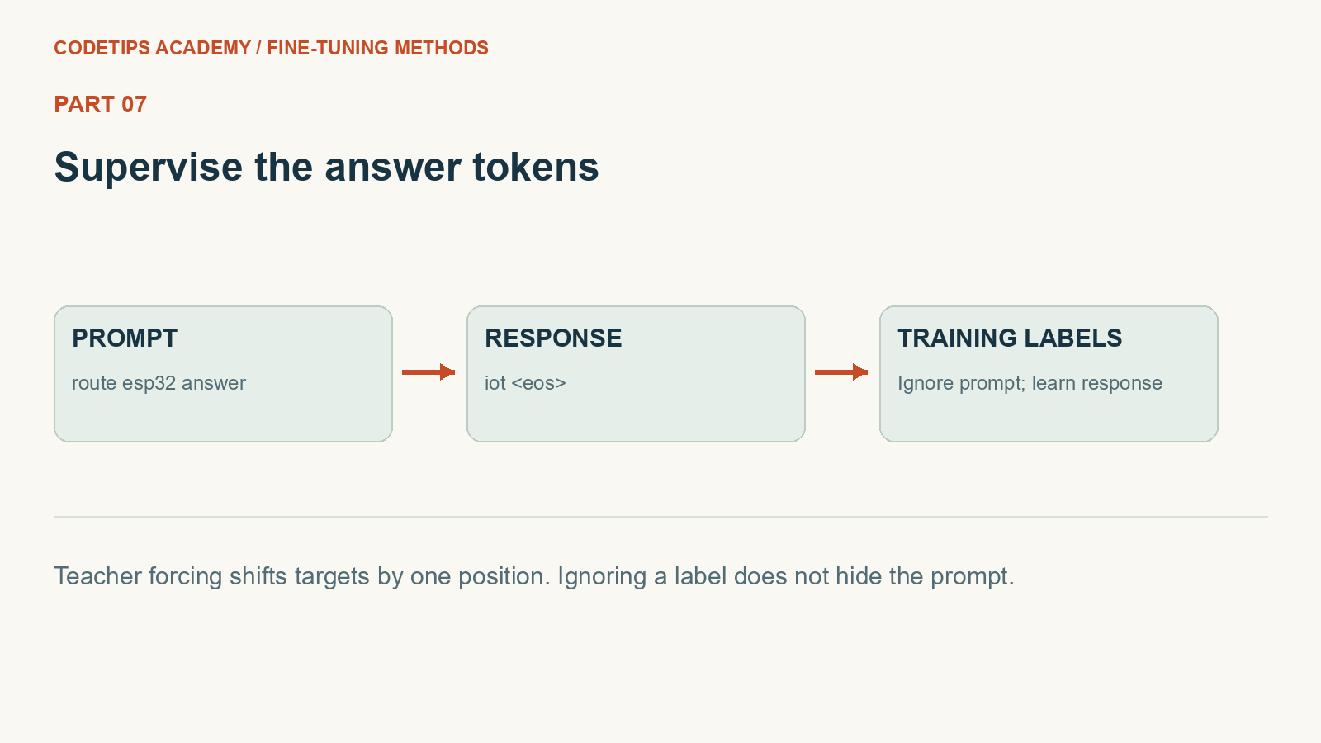Click '<eos>' token in RESPONSE card
Viewport: 1321px width, 743px height.
(x=538, y=383)
